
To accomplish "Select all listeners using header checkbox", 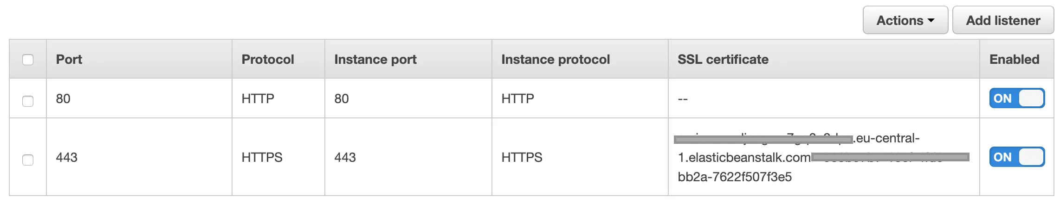I will (28, 60).
